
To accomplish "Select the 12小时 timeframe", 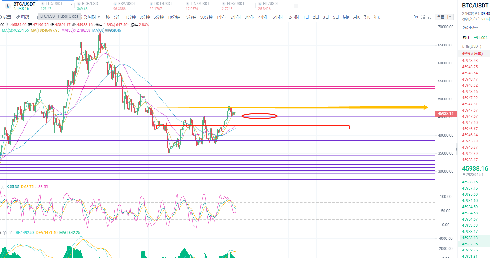I will 293,17.
